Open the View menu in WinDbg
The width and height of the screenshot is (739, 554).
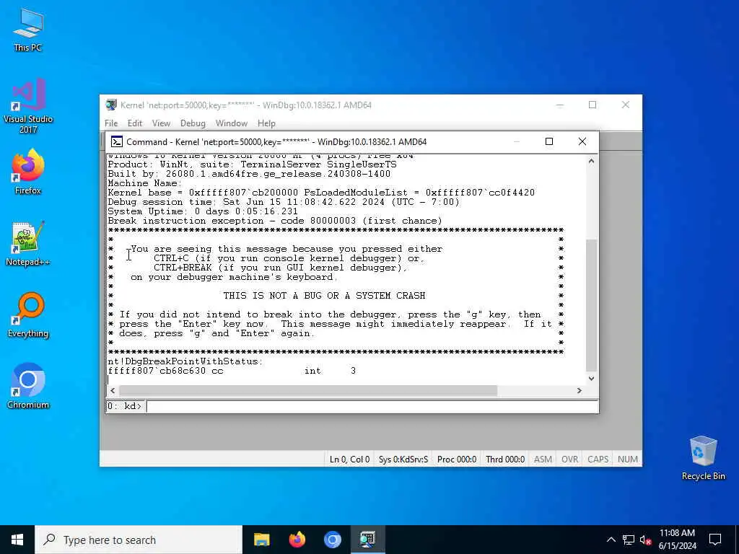click(x=161, y=123)
